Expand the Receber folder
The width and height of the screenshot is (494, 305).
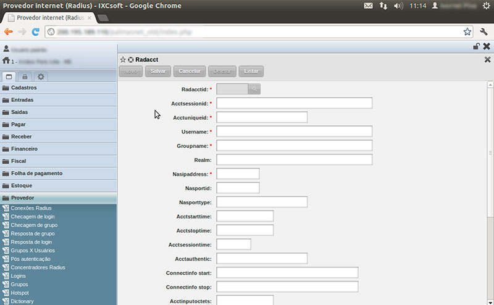(58, 136)
